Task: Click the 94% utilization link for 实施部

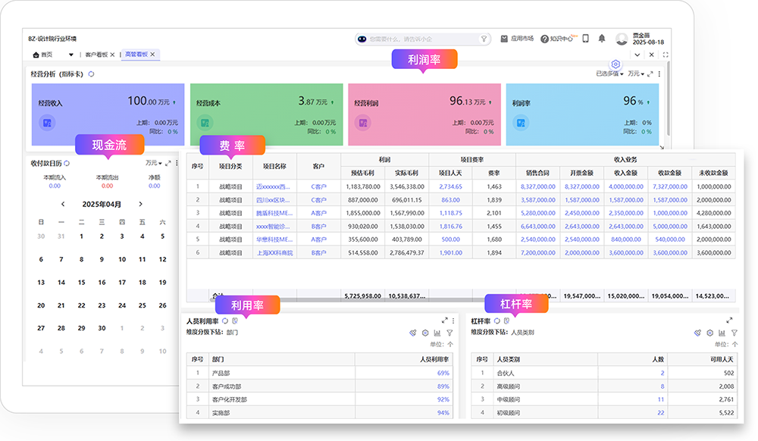Action: 443,413
